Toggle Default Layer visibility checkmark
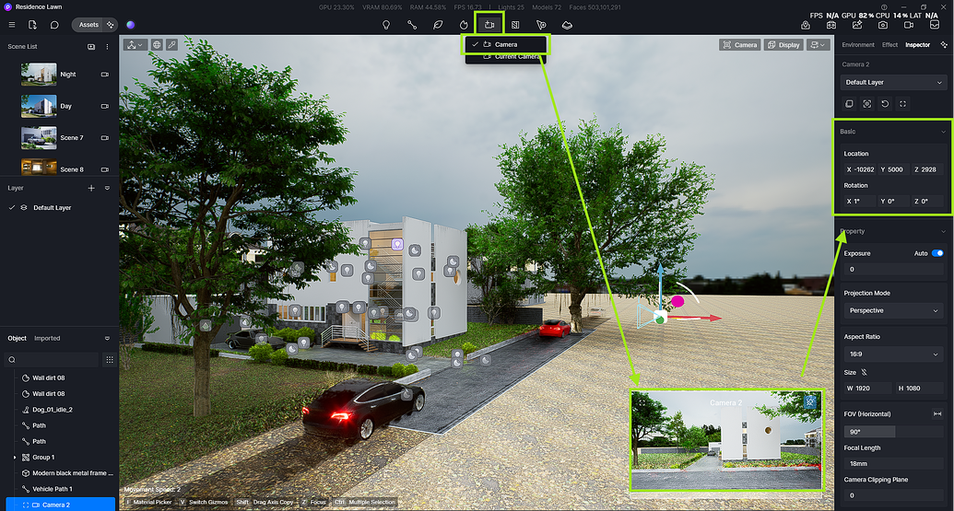The image size is (954, 511). [12, 208]
